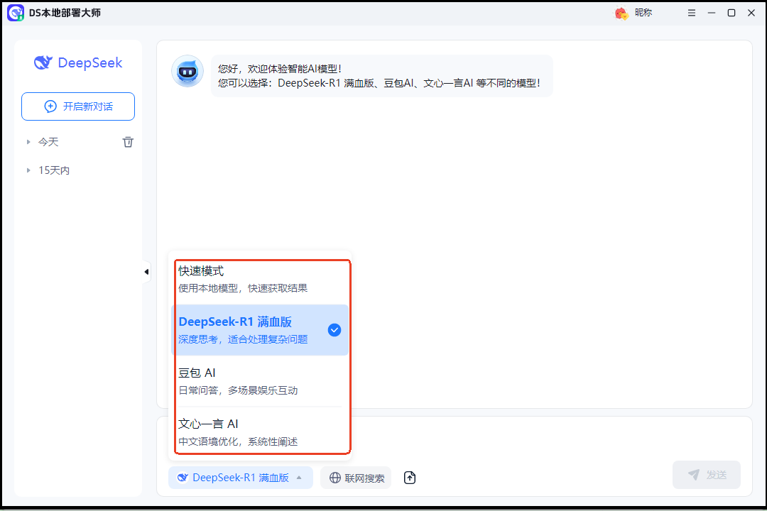Screen dimensions: 767x511
Task: Click the file upload icon in the input bar
Action: [x=410, y=478]
